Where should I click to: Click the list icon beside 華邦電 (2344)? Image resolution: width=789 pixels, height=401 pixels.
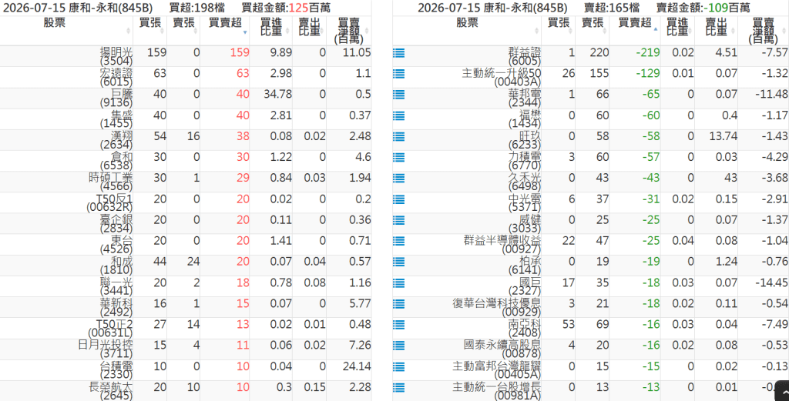tap(398, 95)
